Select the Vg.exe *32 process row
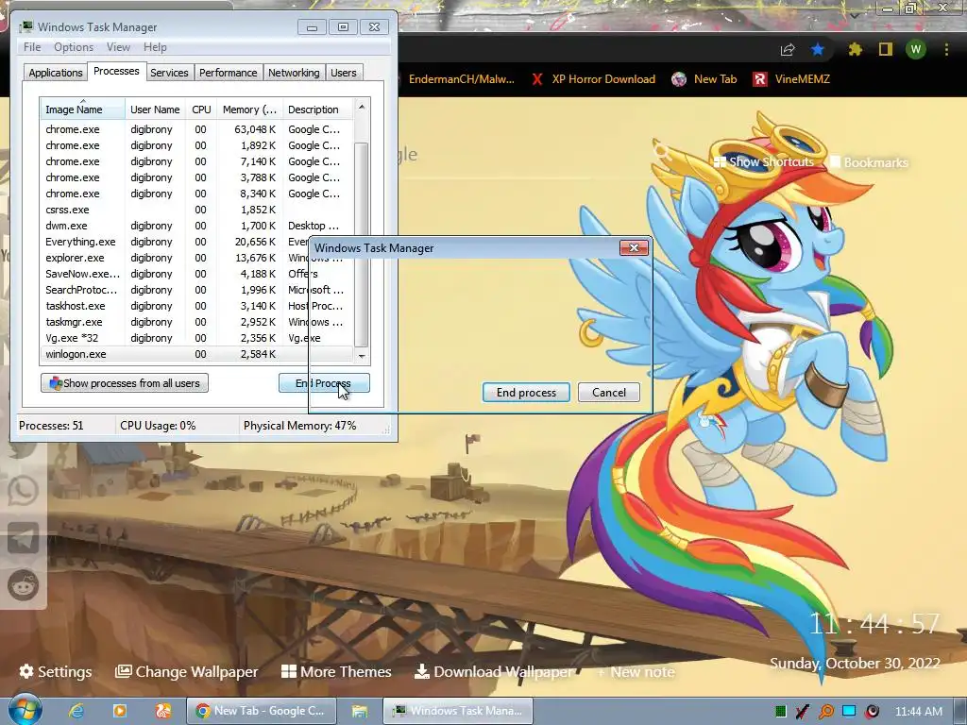Image resolution: width=967 pixels, height=725 pixels. (x=197, y=338)
